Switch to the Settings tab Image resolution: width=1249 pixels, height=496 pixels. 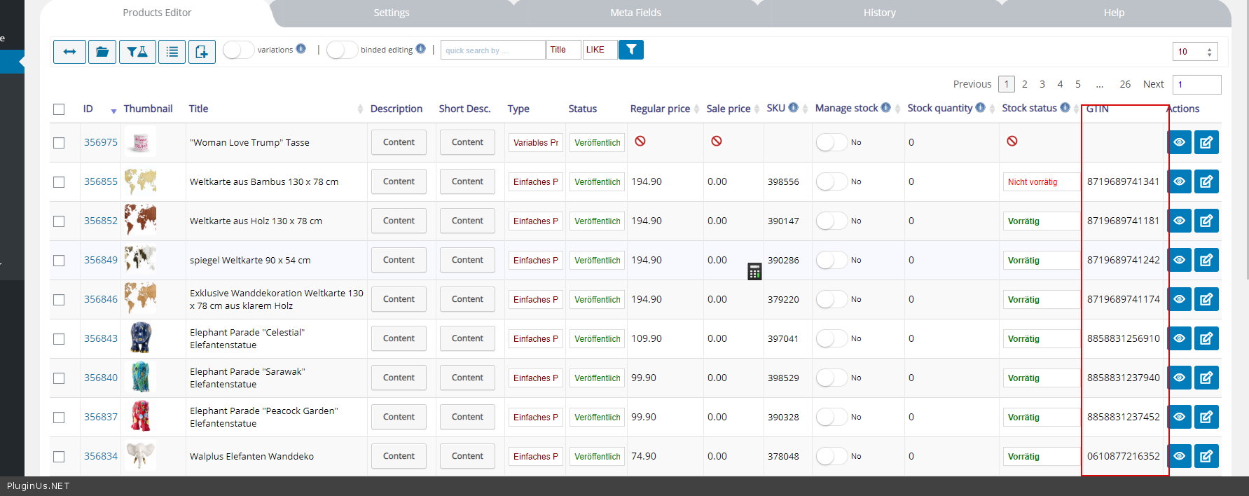(391, 13)
